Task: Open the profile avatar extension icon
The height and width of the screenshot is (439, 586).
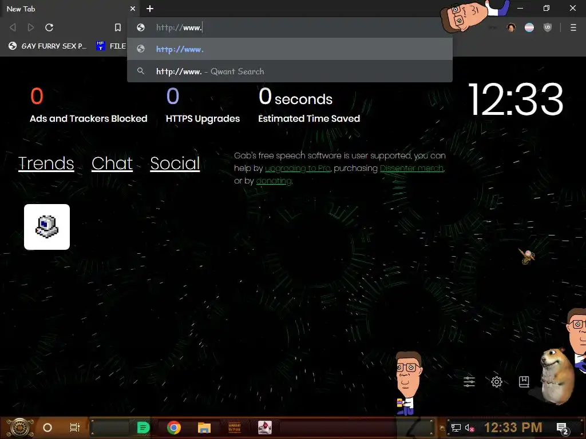Action: tap(511, 27)
